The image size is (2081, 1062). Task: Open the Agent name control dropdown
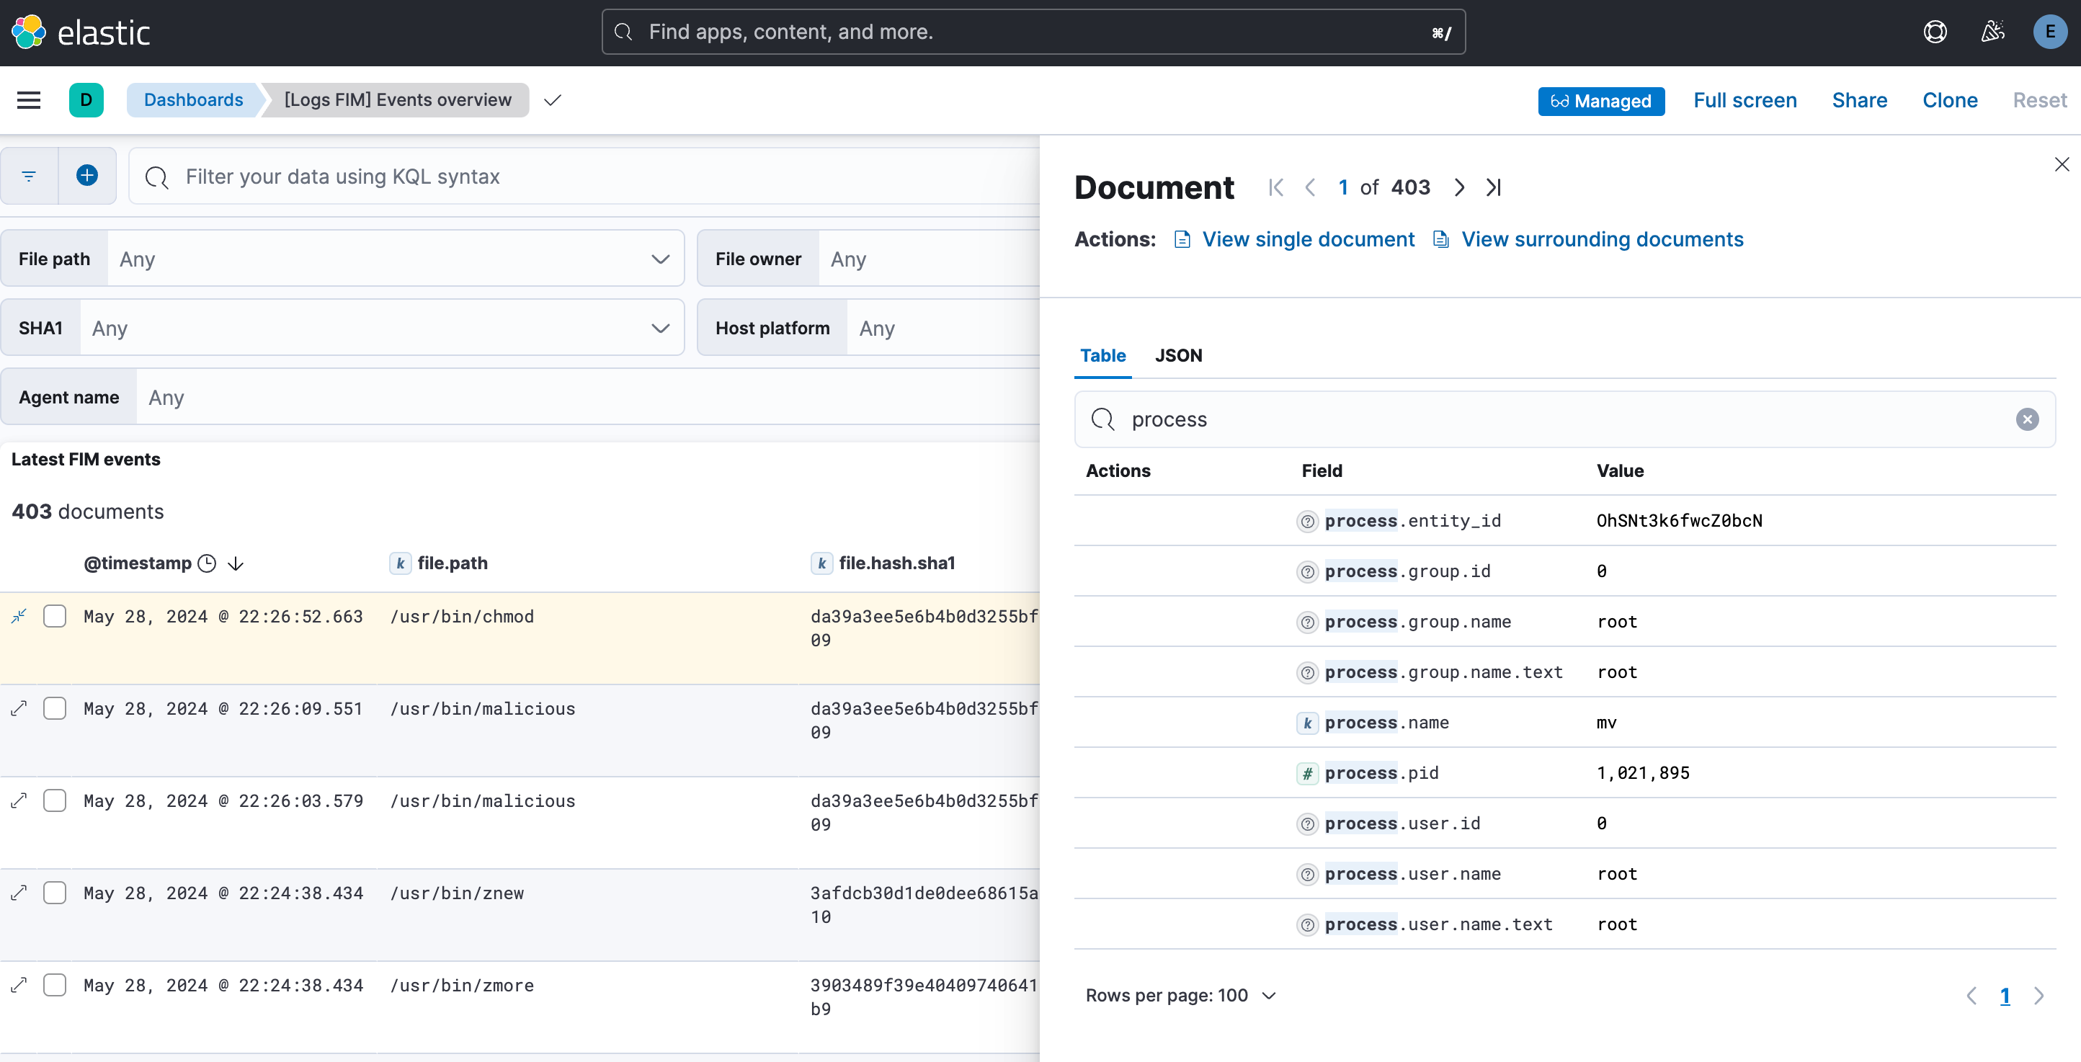(588, 397)
